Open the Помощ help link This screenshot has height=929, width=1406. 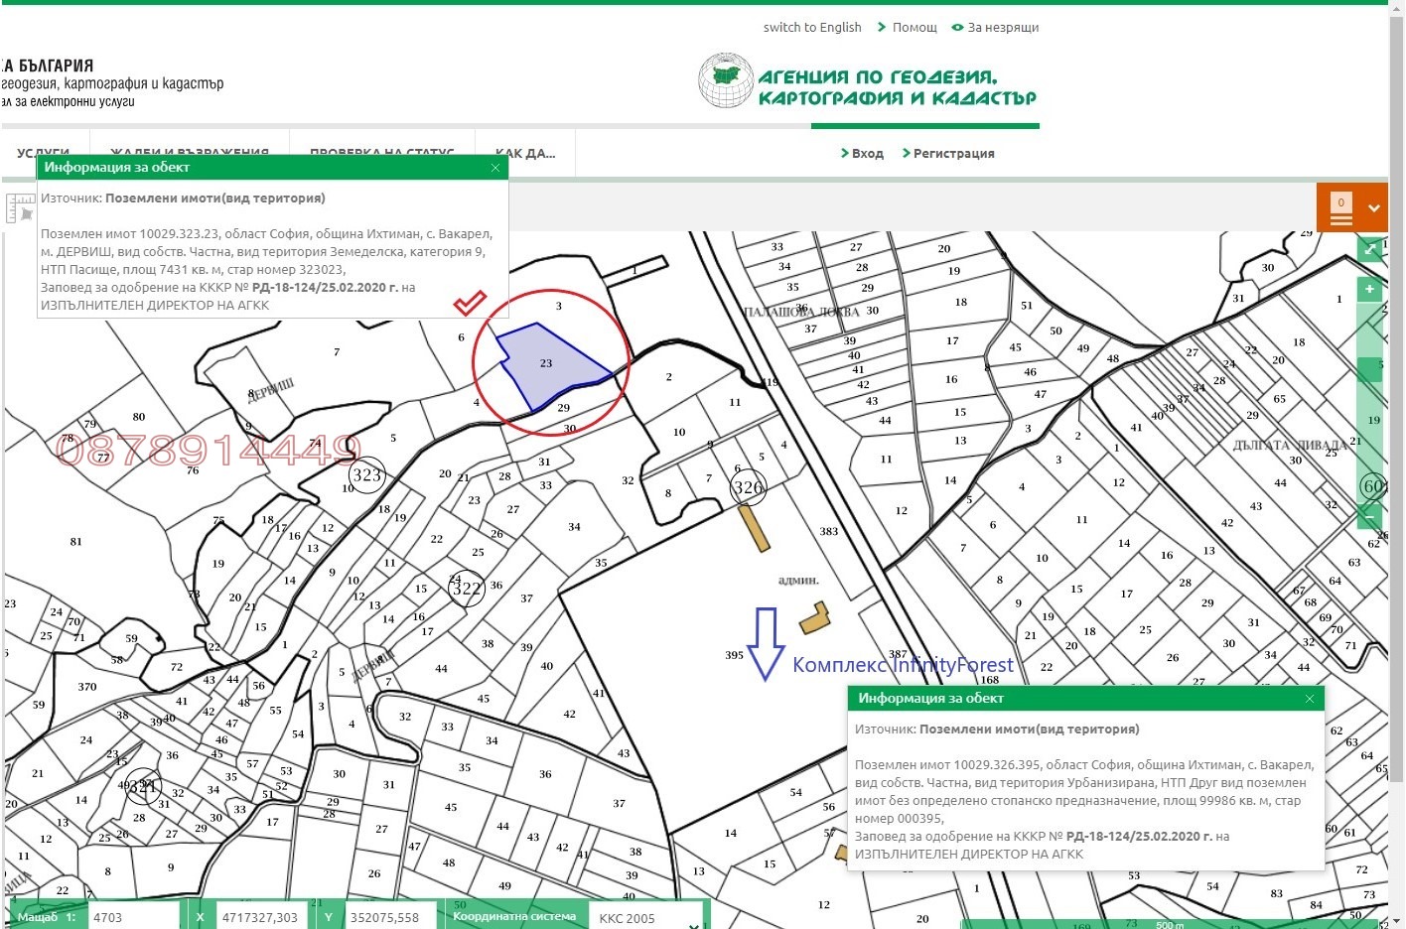[913, 27]
